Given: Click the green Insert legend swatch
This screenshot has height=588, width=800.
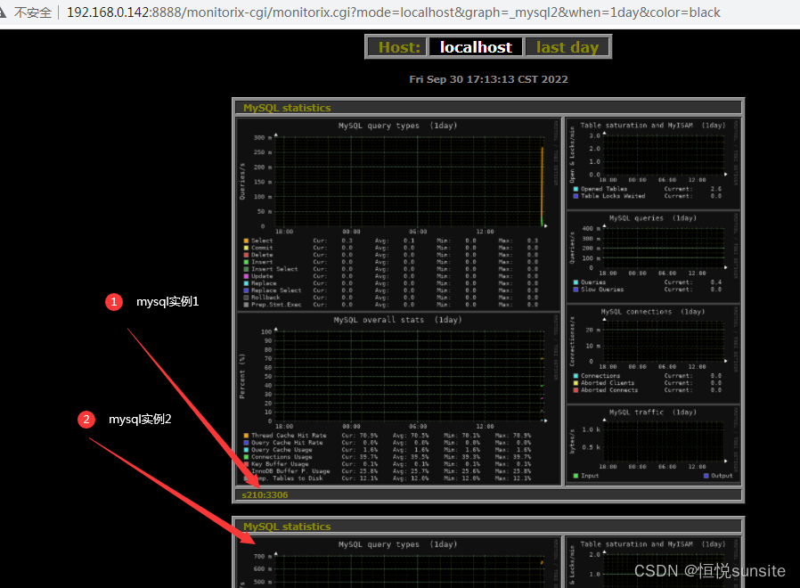Looking at the screenshot, I should click(247, 262).
